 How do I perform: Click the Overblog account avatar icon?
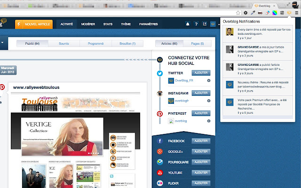(x=213, y=24)
